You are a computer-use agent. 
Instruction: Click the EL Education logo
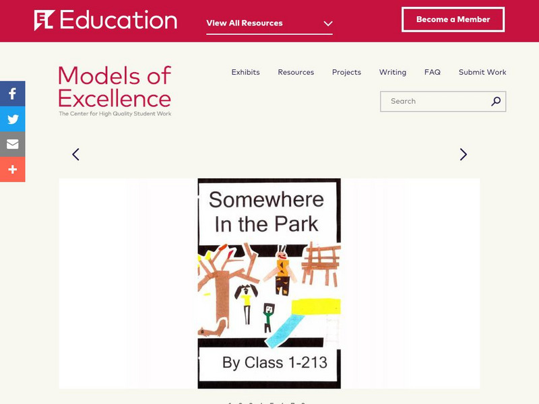[x=106, y=20]
